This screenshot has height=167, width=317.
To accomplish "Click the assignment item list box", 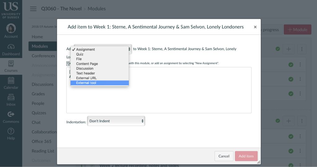I will 159,90.
